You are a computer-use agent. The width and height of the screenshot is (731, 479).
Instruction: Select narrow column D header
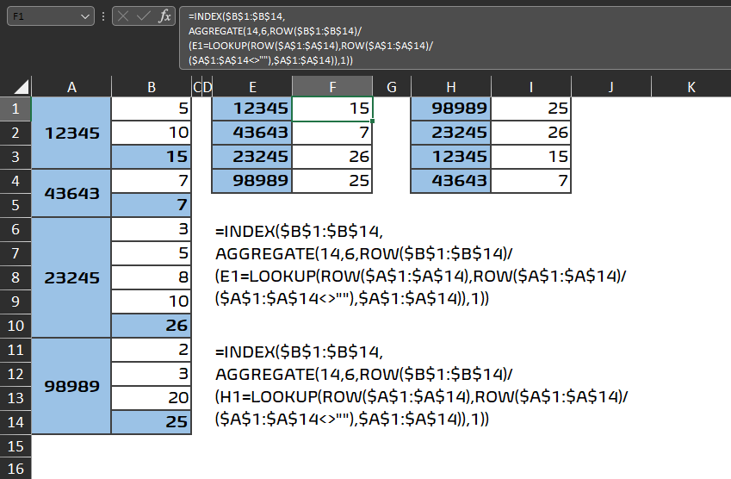click(x=208, y=87)
